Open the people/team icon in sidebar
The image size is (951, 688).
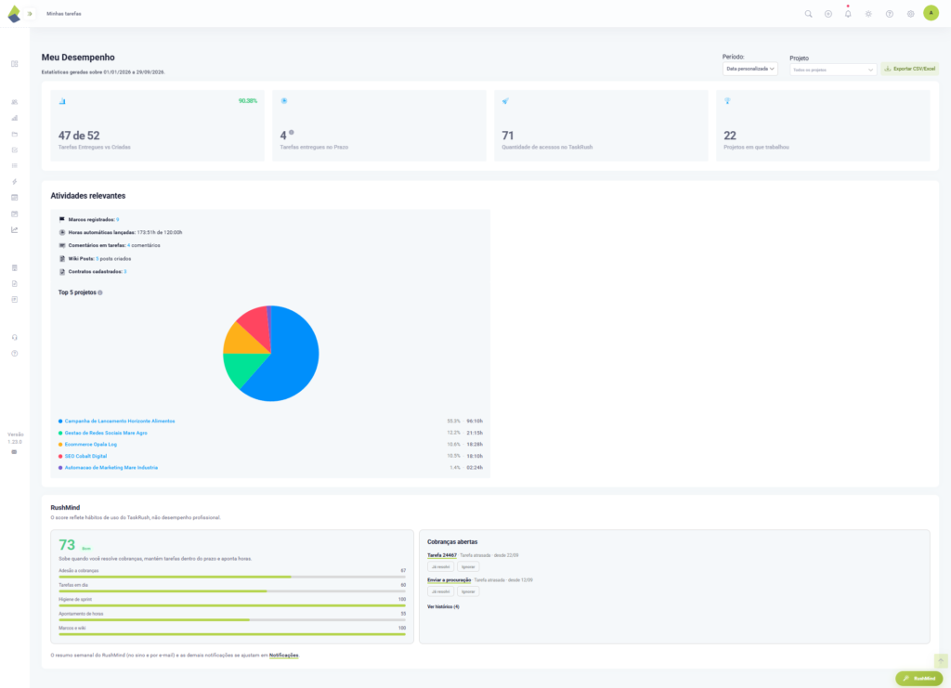(x=15, y=102)
